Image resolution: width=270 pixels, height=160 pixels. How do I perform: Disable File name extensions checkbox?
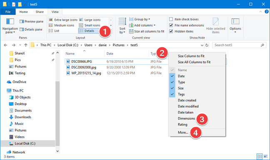click(171, 25)
